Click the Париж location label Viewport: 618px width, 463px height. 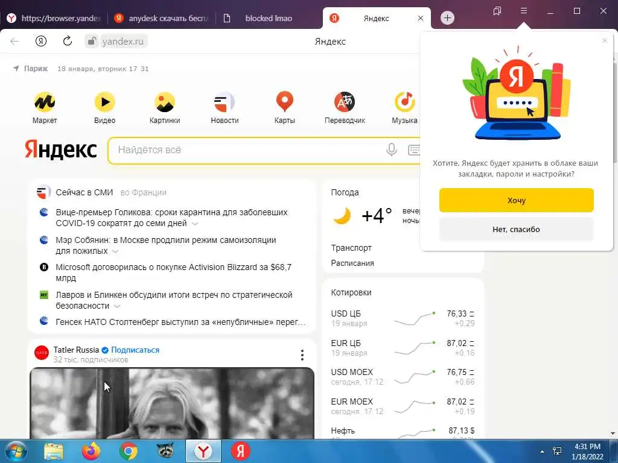coord(36,69)
